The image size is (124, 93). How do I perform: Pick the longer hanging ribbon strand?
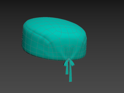(71, 72)
